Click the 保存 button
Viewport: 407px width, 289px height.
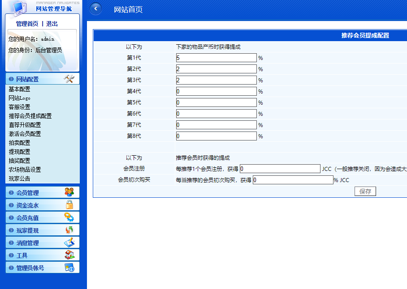tap(365, 191)
